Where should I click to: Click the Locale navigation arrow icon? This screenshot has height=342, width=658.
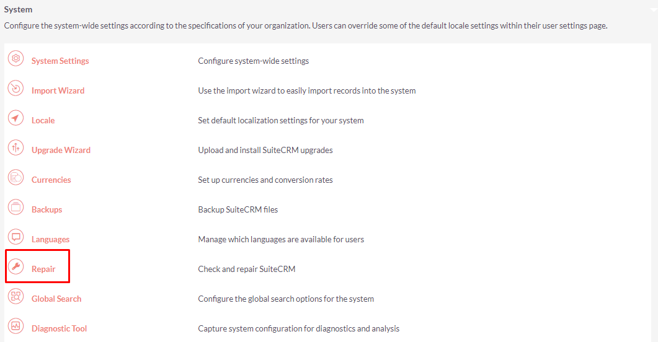point(16,118)
